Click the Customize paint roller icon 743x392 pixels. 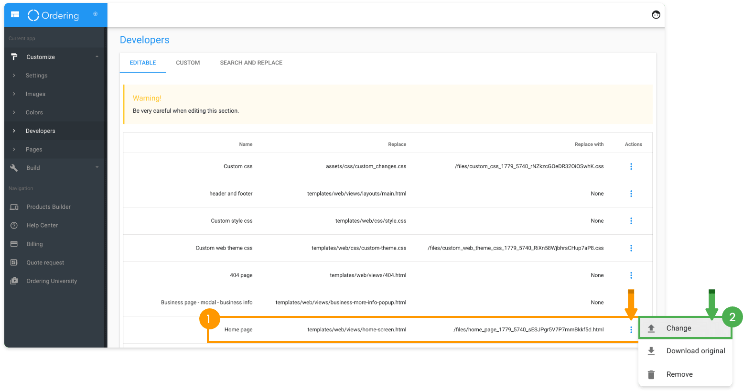pyautogui.click(x=14, y=57)
